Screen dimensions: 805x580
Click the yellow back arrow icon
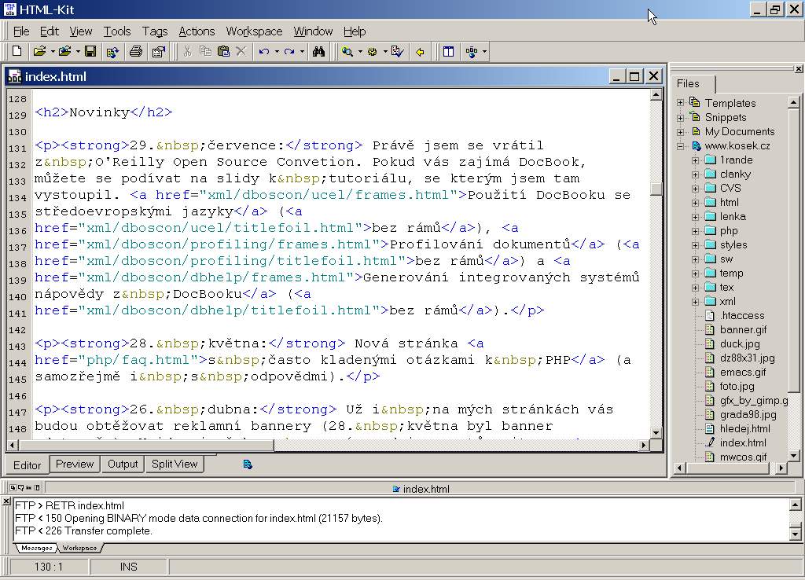[420, 51]
